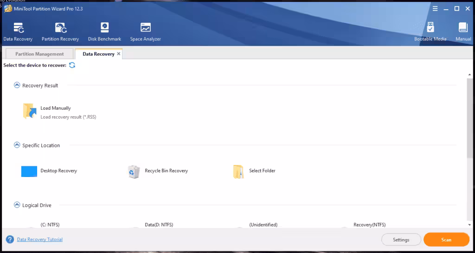This screenshot has height=253, width=475.
Task: Open the Settings button
Action: [x=401, y=240]
